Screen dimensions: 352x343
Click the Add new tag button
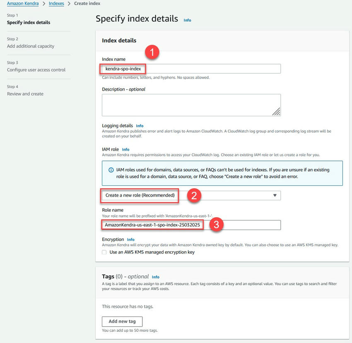[122, 321]
